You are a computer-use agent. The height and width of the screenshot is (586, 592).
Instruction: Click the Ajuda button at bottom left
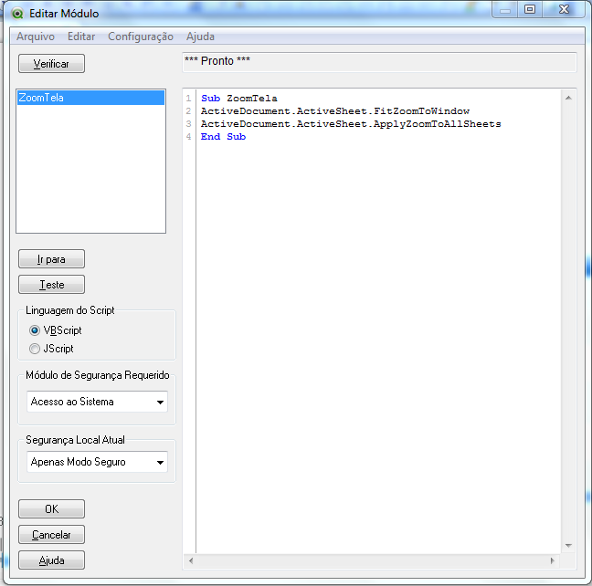[x=51, y=560]
